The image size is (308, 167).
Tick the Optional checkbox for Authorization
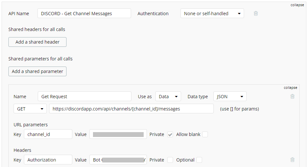(199, 160)
